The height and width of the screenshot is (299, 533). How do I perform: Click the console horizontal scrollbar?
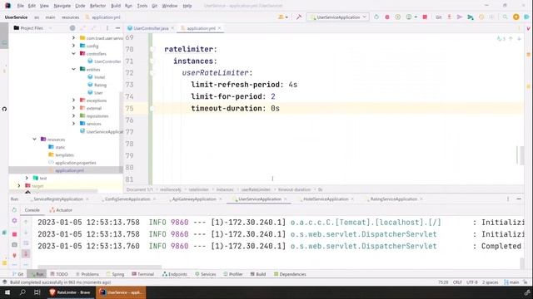coord(100,267)
